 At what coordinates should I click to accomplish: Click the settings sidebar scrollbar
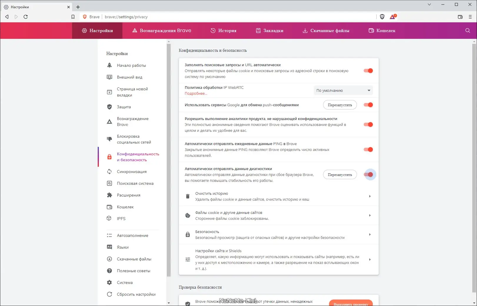click(x=169, y=160)
